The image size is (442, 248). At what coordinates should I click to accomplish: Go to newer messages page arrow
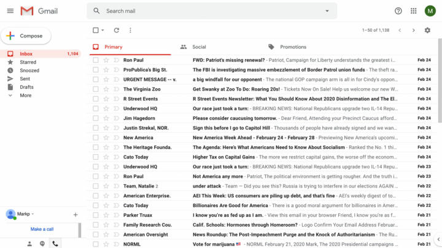tap(400, 30)
